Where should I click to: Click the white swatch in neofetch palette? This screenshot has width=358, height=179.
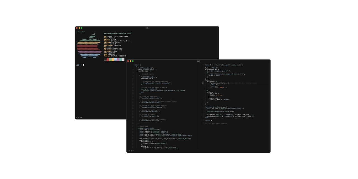(123, 60)
